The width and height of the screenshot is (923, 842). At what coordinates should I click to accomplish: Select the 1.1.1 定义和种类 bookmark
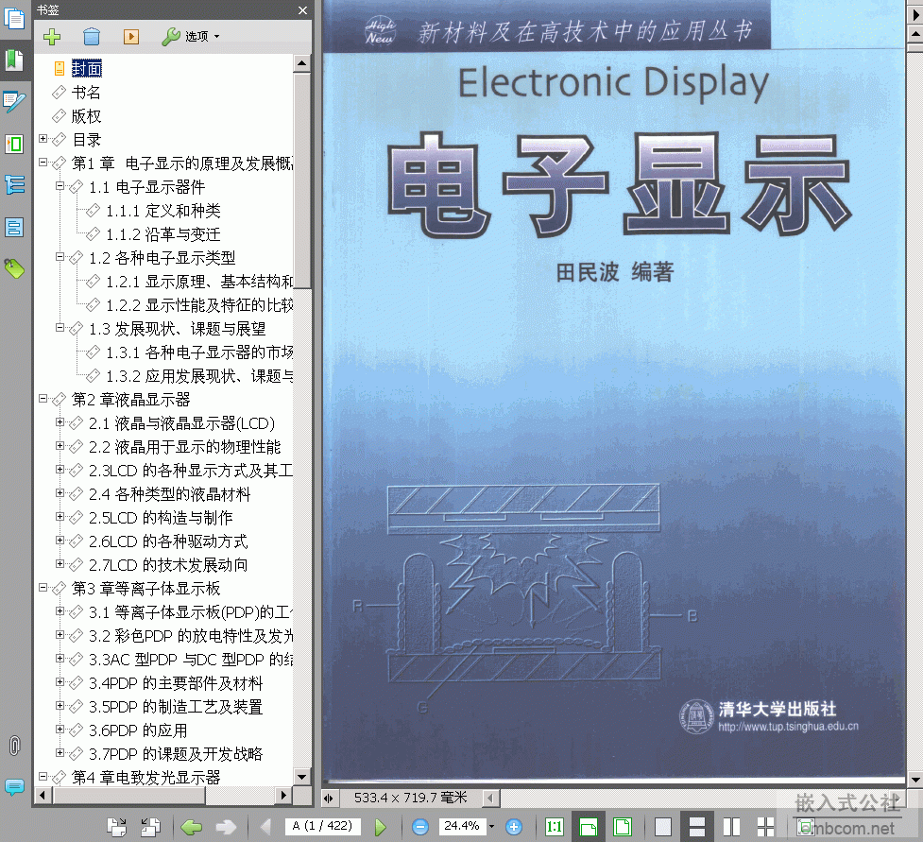tap(162, 211)
